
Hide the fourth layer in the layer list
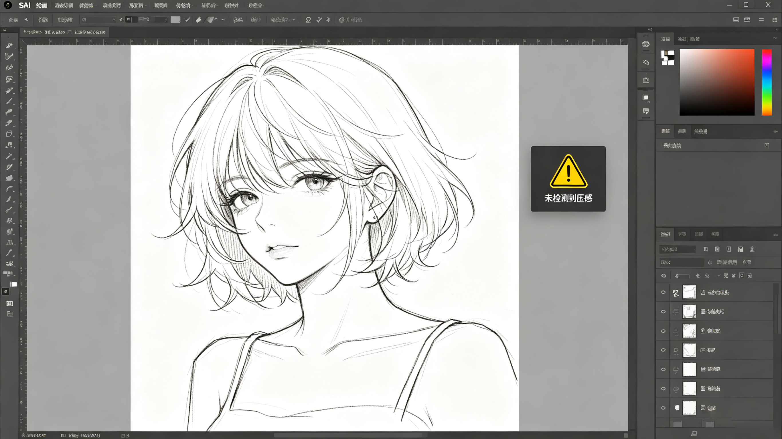point(663,350)
